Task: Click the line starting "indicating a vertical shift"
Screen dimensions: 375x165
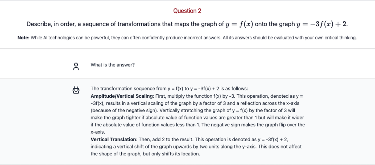Action: coord(196,147)
